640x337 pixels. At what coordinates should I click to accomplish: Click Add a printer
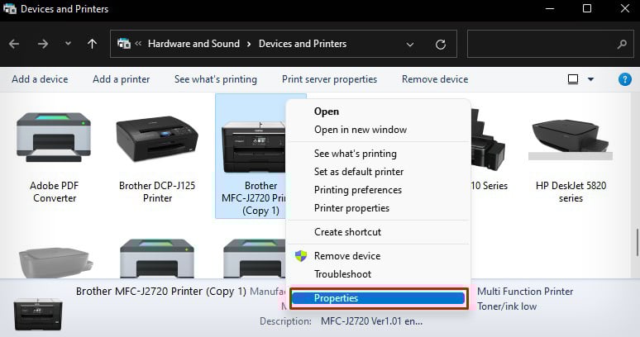click(122, 79)
